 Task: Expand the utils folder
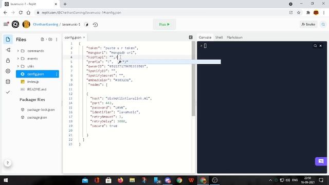pos(18,66)
